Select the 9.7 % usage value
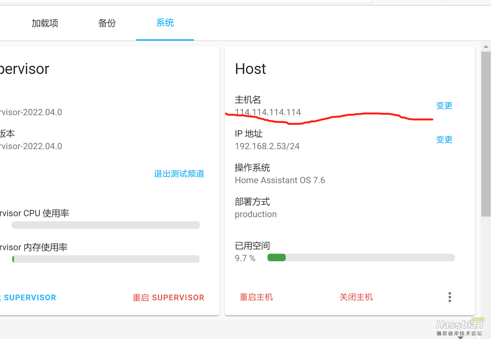 [245, 258]
